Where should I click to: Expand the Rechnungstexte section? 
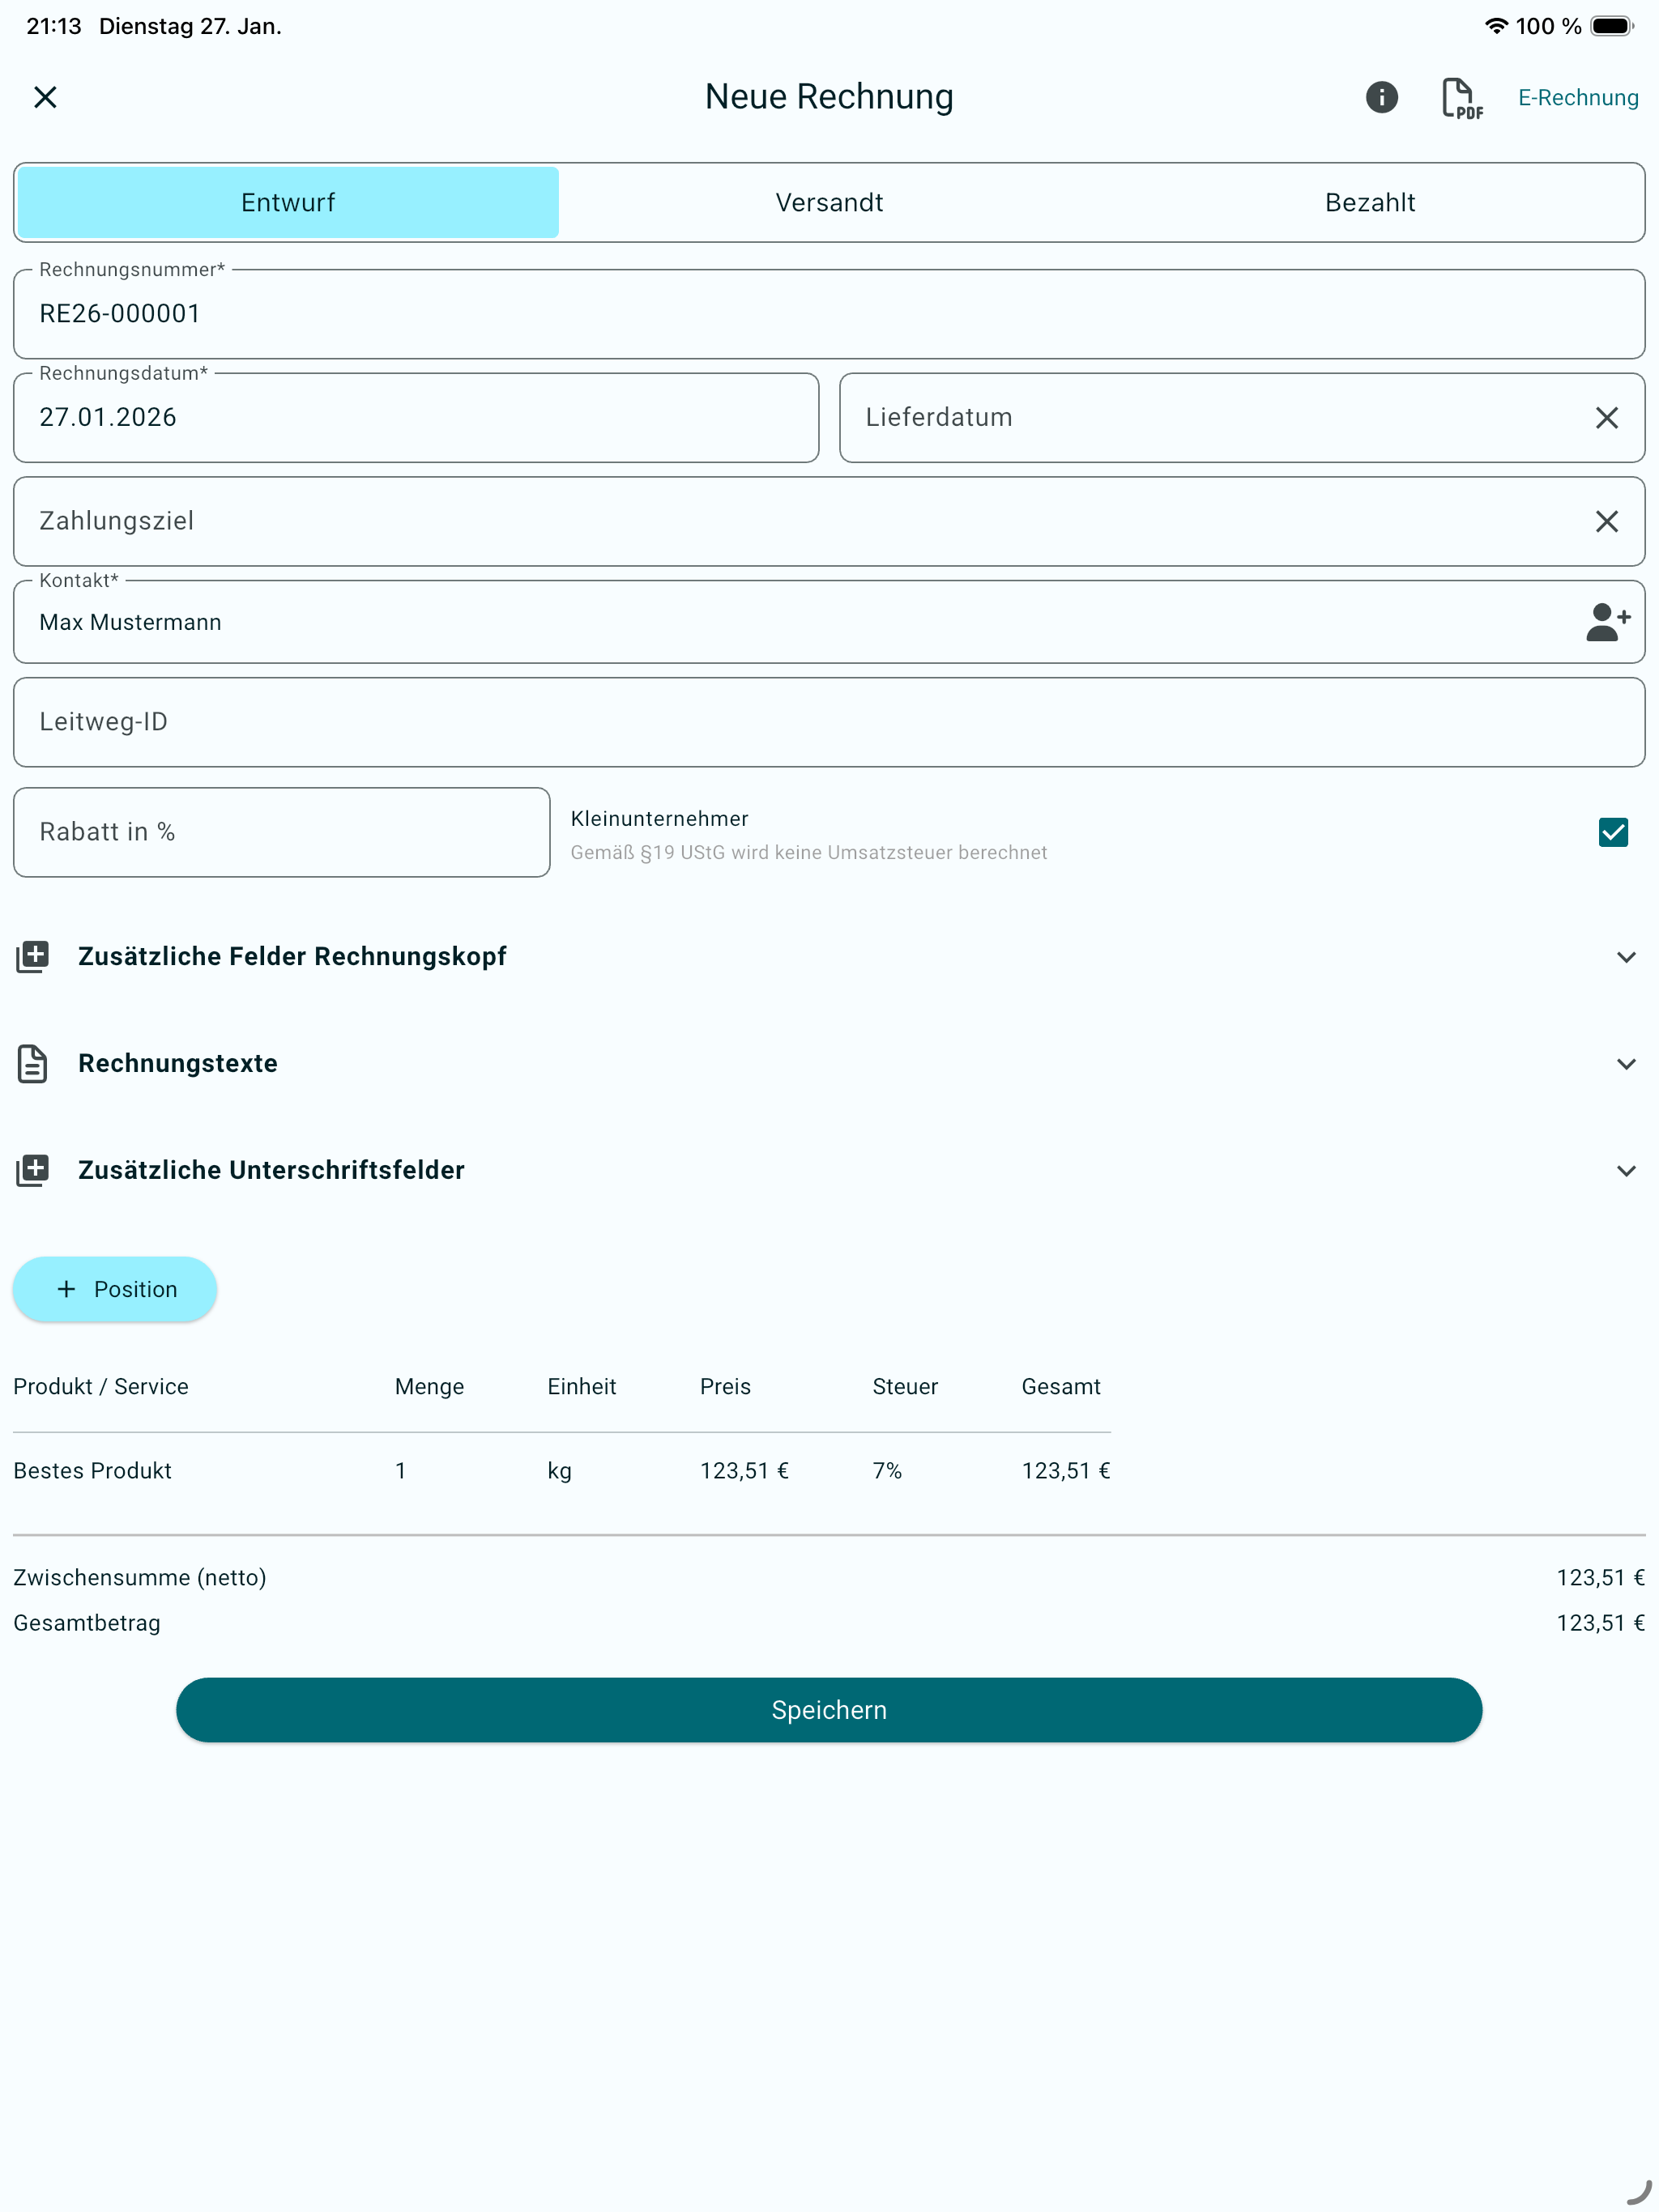[1625, 1063]
